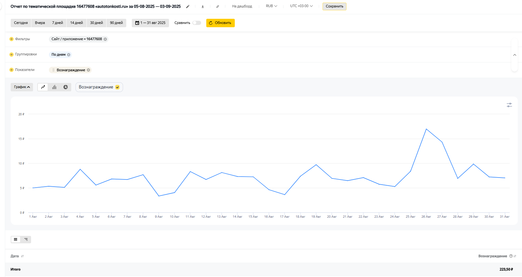Select the 14 дней period
Viewport: 522px width, 277px height.
(x=76, y=23)
